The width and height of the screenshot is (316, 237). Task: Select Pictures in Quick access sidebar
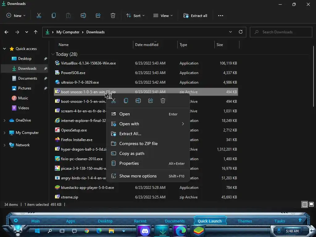click(x=24, y=88)
